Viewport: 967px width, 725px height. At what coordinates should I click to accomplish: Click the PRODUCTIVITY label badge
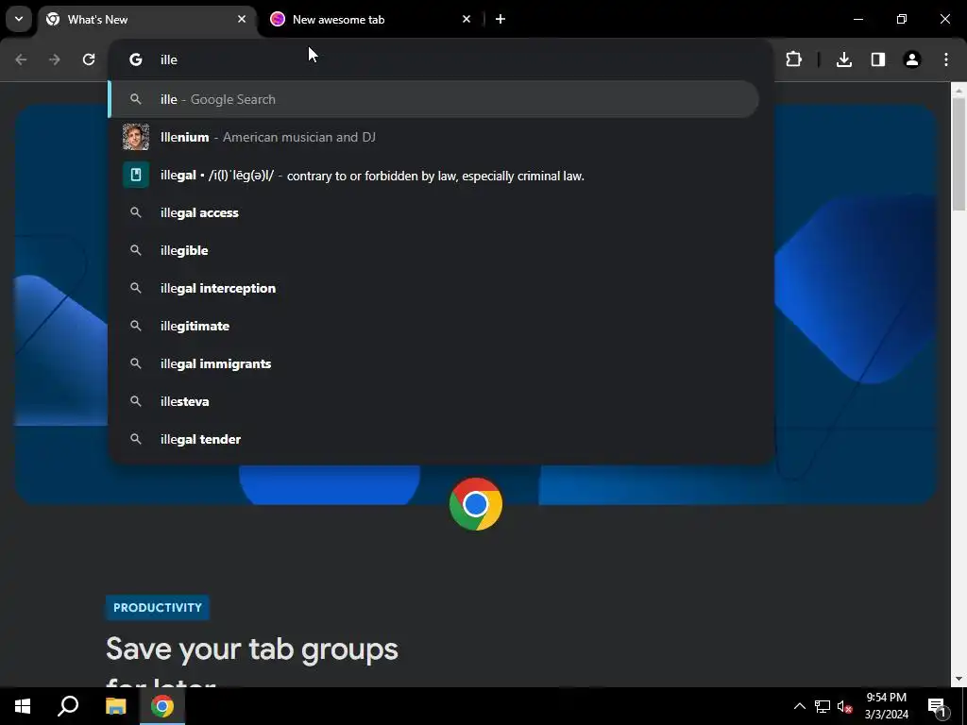pyautogui.click(x=158, y=607)
